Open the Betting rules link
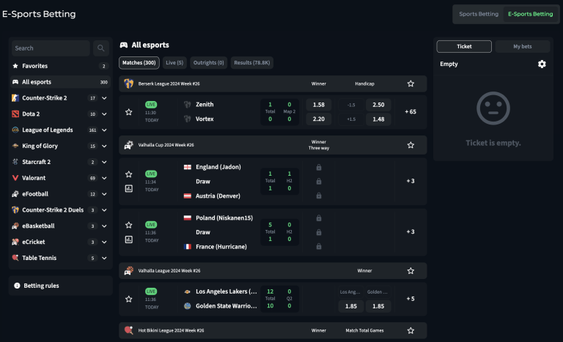Viewport: 563px width, 342px height. tap(41, 286)
